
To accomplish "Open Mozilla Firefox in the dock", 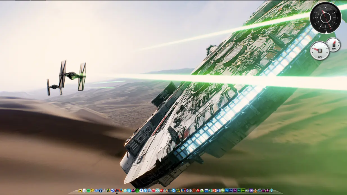I will 121,191.
